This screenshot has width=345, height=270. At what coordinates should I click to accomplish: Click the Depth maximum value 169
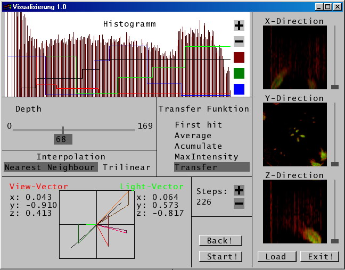(x=145, y=126)
